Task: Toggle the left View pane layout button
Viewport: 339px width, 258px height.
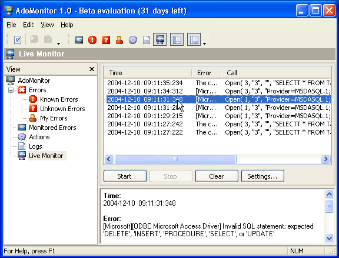Action: (177, 39)
